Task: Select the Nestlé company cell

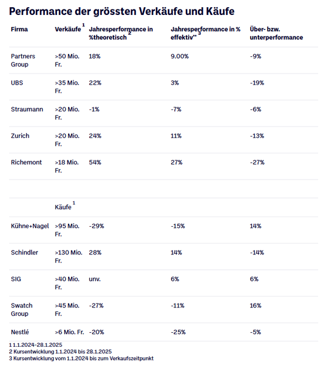Action: [20, 332]
